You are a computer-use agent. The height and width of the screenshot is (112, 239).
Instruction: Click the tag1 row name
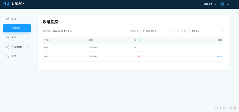click(46, 48)
